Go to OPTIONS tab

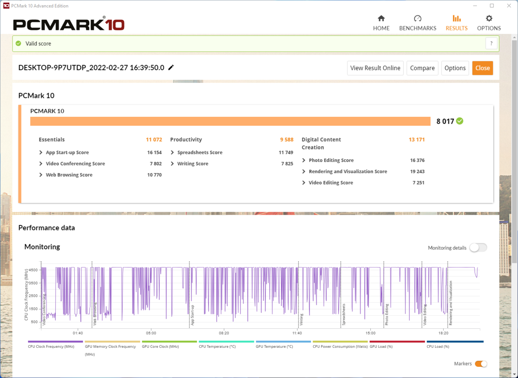click(x=489, y=23)
